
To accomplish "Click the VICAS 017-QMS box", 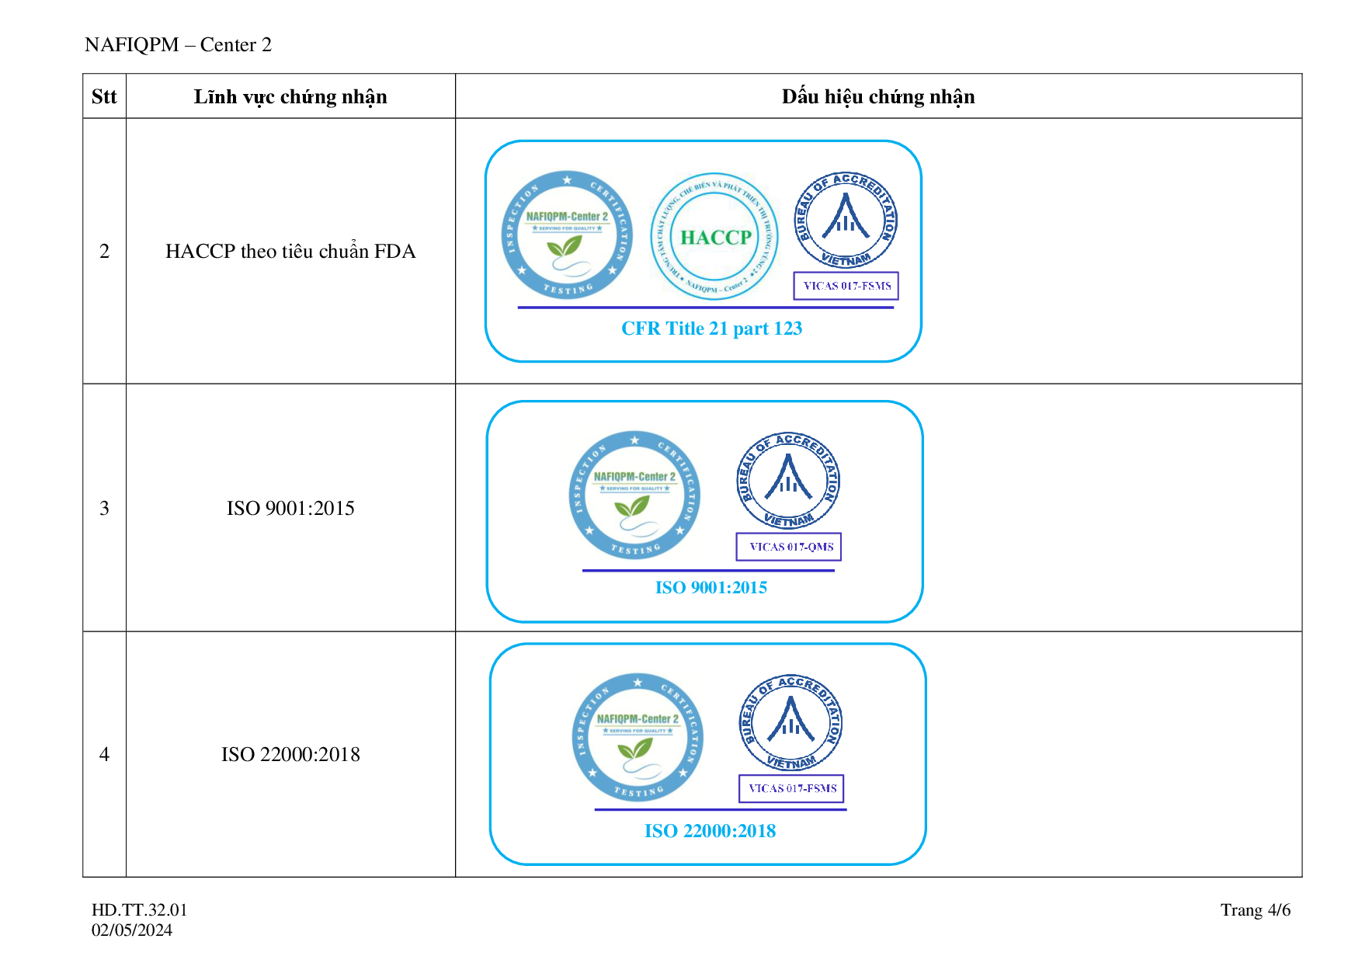I will coord(789,547).
